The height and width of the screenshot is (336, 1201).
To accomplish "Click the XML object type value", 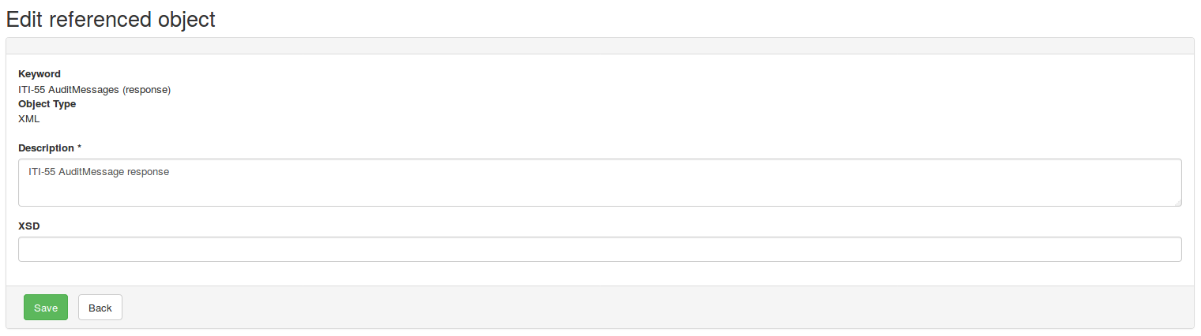I will pyautogui.click(x=28, y=119).
